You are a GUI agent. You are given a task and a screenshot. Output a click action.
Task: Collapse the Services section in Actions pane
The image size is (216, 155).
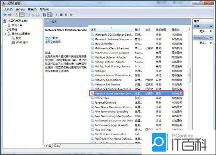point(211,26)
